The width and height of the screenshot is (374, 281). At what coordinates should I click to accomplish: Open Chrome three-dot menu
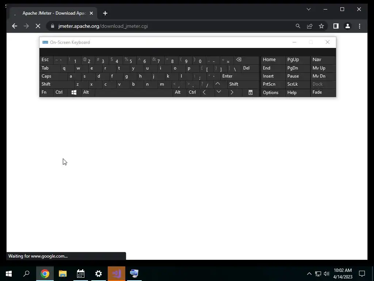359,26
